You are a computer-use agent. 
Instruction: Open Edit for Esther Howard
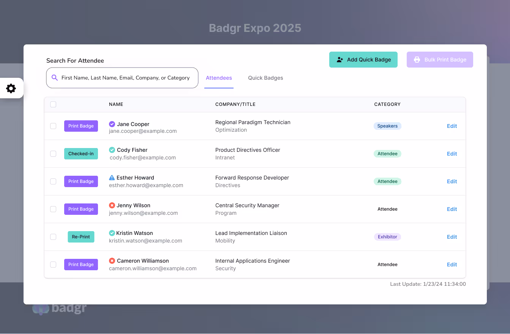click(452, 181)
